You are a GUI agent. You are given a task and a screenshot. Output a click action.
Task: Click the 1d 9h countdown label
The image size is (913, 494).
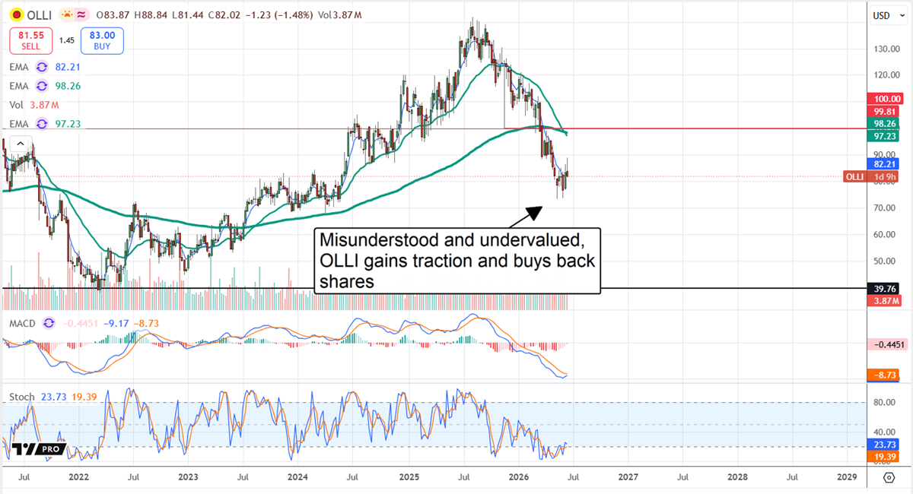885,176
